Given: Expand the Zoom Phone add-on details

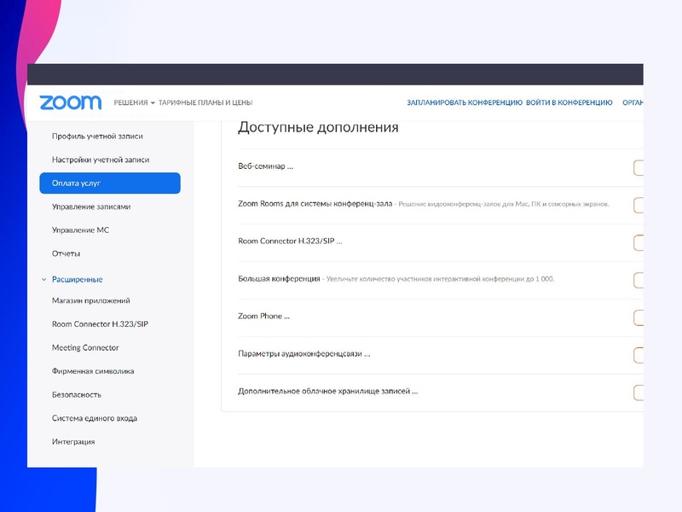Looking at the screenshot, I should click(263, 314).
